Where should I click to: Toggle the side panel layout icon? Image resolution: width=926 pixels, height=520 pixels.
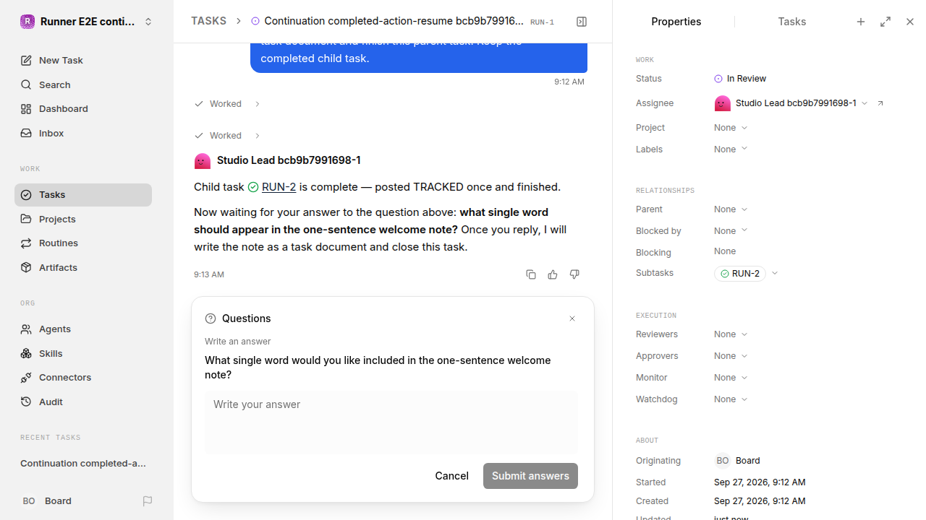(582, 22)
